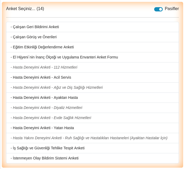Choose Hasta Deneyimi Anketi - Ayaktan Hasta
Viewport: 185px width, 169px height.
[92, 98]
